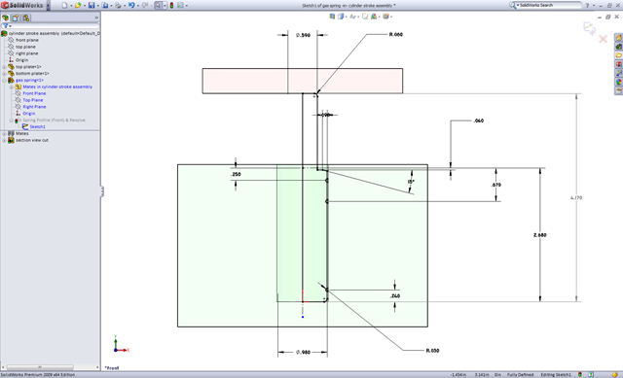Viewport: 623px width, 378px height.
Task: Open the ConfigurationManager tab
Action: click(26, 17)
